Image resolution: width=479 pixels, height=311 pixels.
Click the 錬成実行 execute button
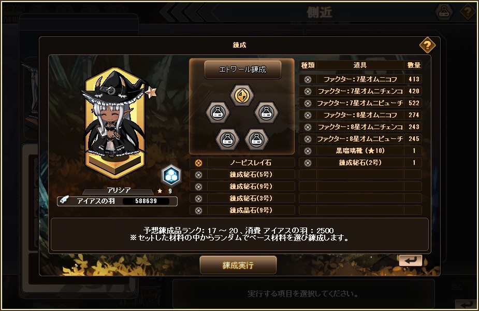coord(238,265)
